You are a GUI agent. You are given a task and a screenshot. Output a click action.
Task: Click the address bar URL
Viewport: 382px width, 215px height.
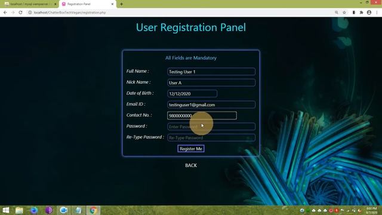click(x=70, y=13)
